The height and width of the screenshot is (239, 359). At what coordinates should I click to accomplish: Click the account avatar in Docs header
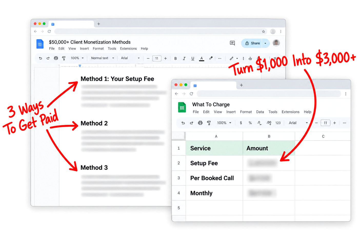[x=276, y=43]
